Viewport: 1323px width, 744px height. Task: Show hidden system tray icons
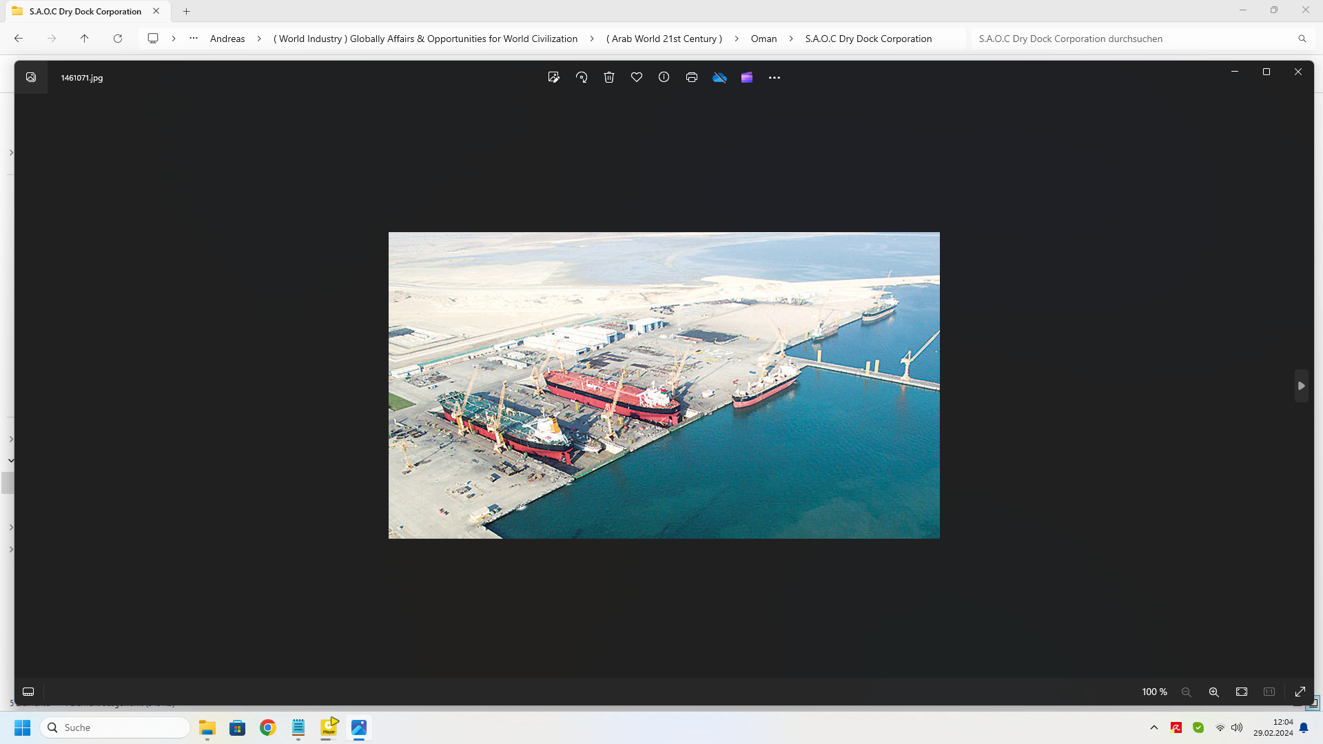pyautogui.click(x=1154, y=727)
